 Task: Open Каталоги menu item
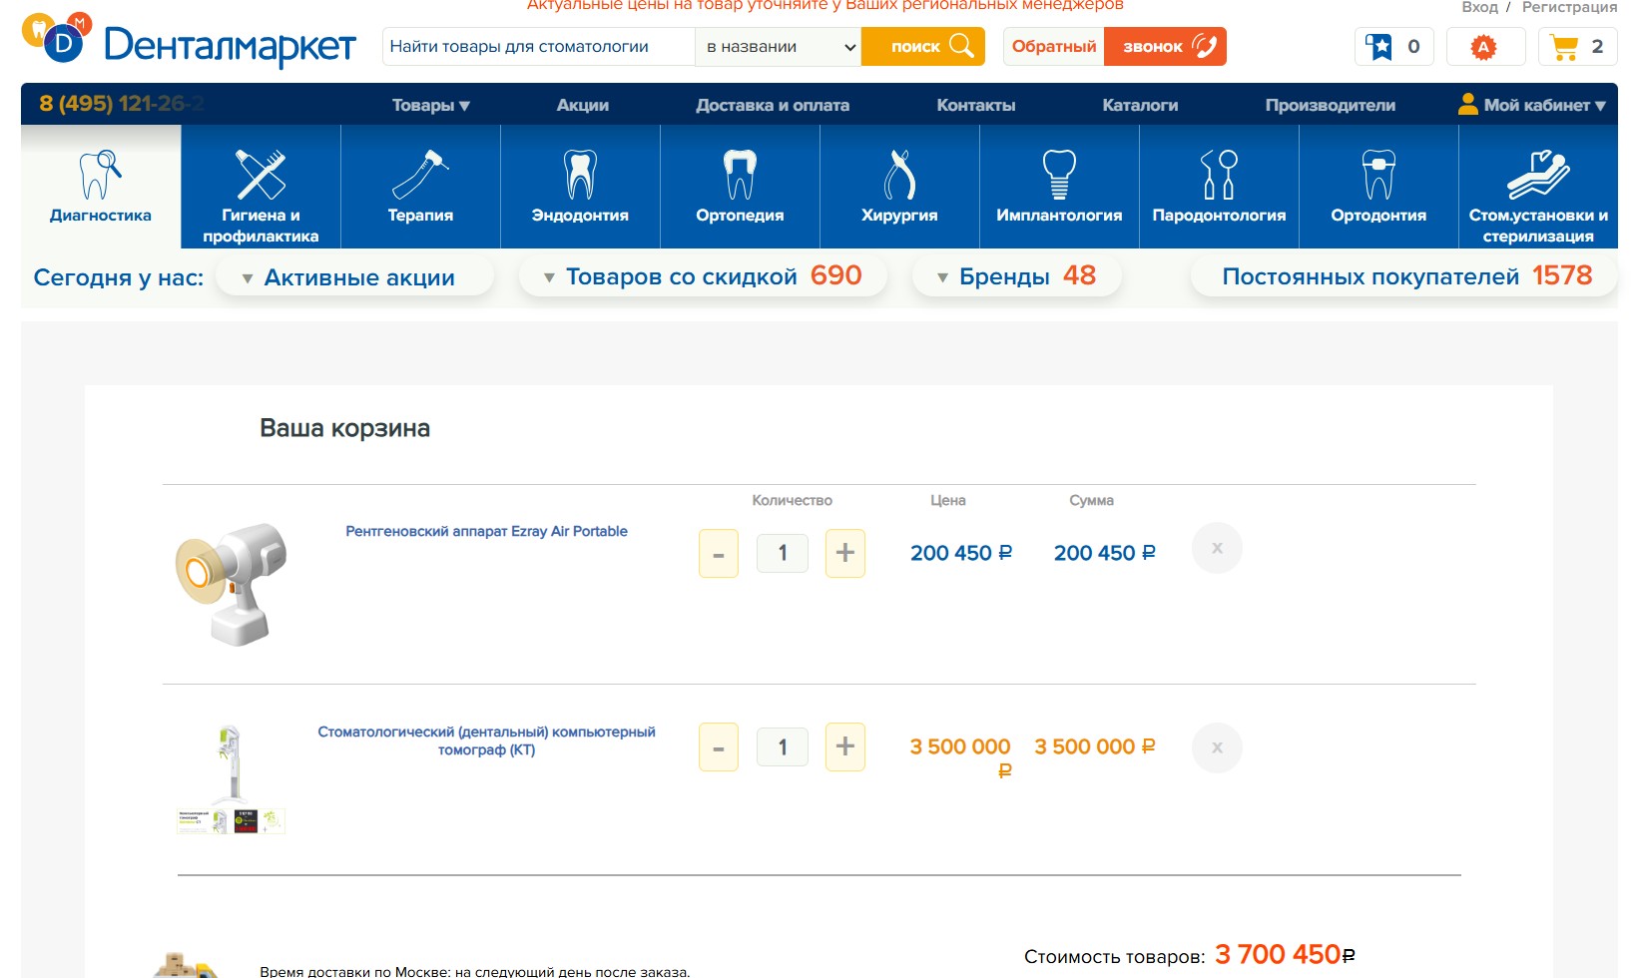(1140, 105)
